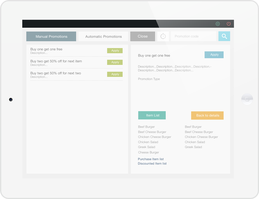Switch to Automatic Promotions tab
This screenshot has height=199, width=259.
click(x=103, y=36)
